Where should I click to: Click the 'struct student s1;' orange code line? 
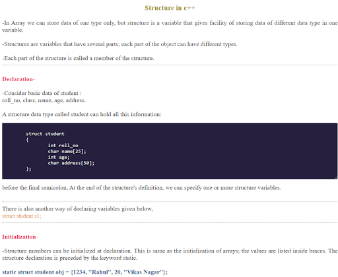(22, 216)
